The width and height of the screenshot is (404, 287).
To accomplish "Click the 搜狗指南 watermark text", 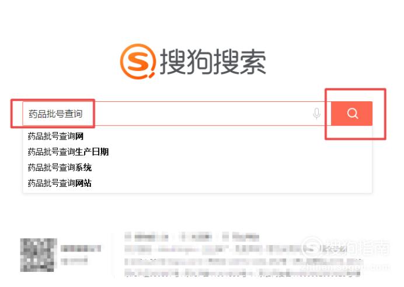I will point(357,247).
